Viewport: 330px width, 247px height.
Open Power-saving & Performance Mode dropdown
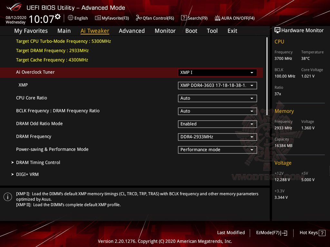point(218,150)
